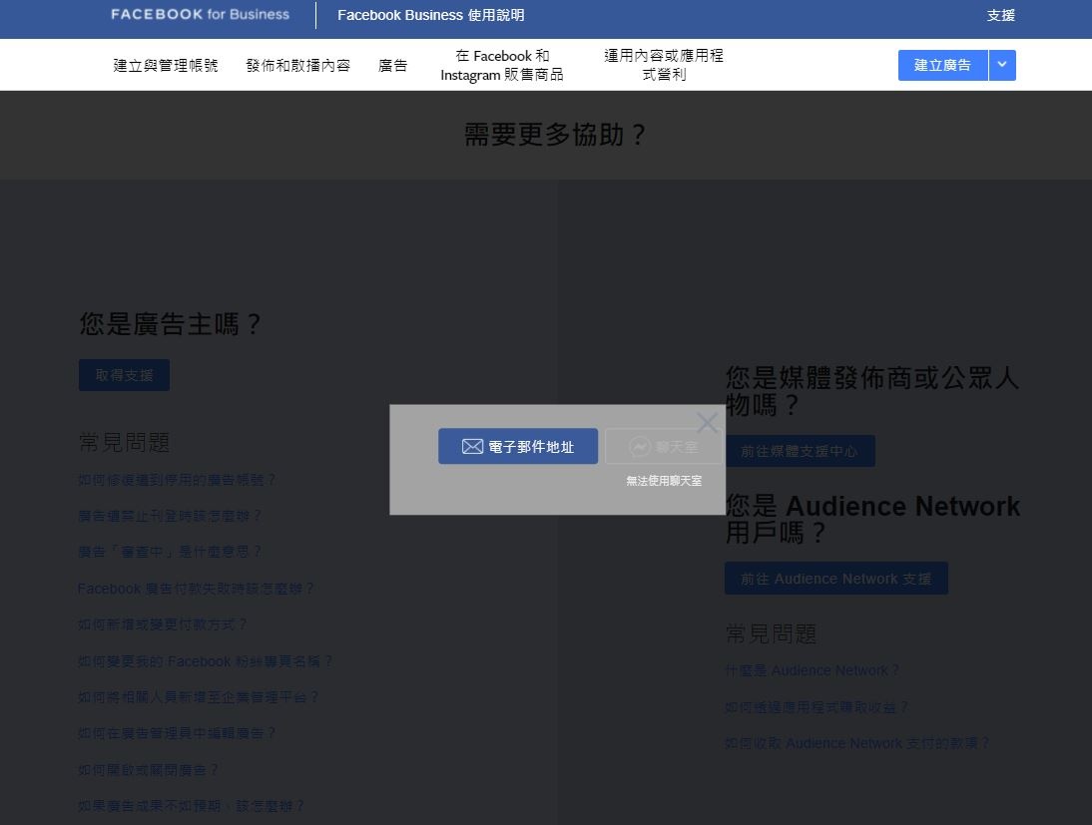Select the 廣告 menu item
Viewport: 1092px width, 825px height.
coord(393,66)
